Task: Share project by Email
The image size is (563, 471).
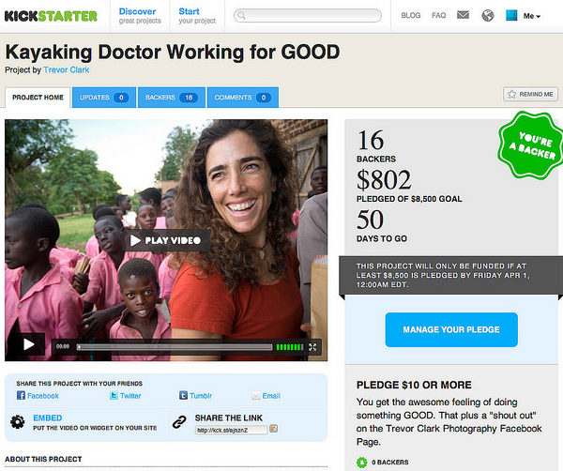Action: click(x=266, y=396)
